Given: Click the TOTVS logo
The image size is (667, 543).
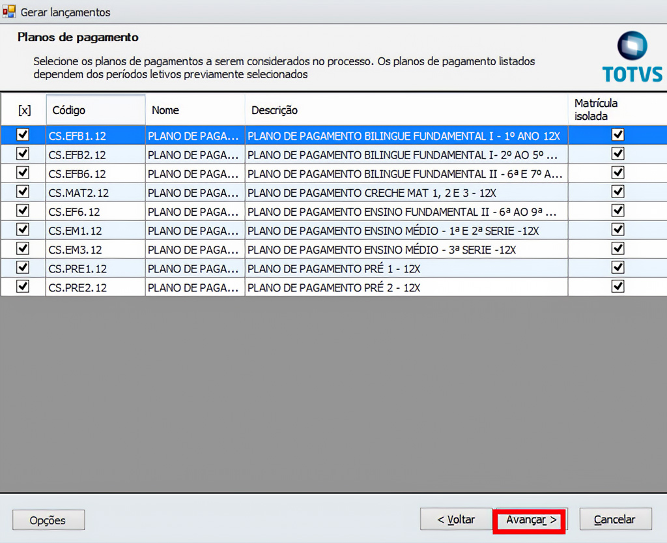Looking at the screenshot, I should (x=631, y=57).
